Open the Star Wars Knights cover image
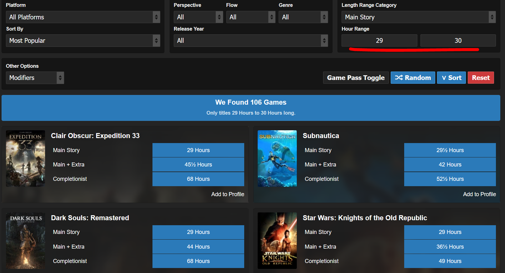Image resolution: width=505 pixels, height=273 pixels. click(277, 241)
